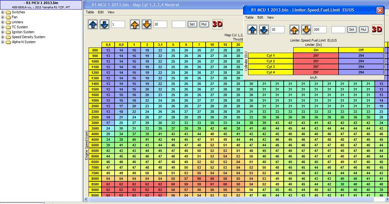Expand the TC System tree folder
This screenshot has width=389, height=204.
[x=3, y=27]
